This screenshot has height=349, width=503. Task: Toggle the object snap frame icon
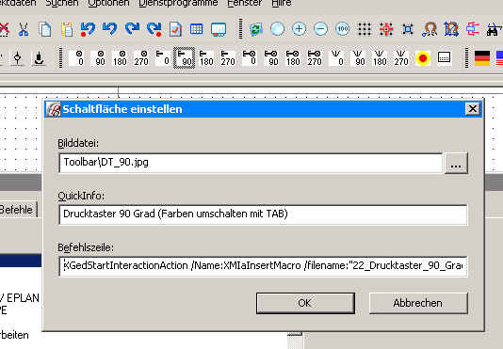[408, 29]
